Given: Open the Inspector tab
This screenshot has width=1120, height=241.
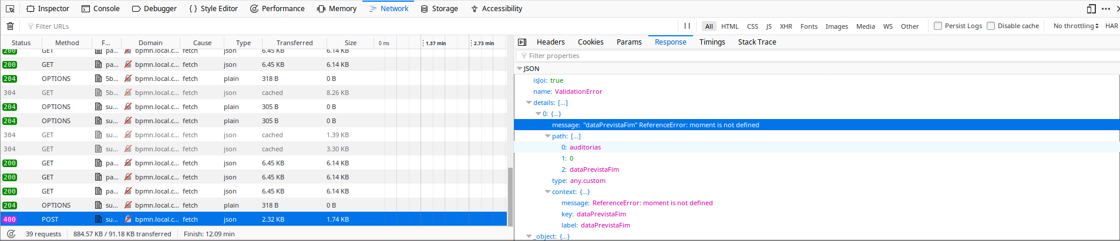Looking at the screenshot, I should coord(48,9).
